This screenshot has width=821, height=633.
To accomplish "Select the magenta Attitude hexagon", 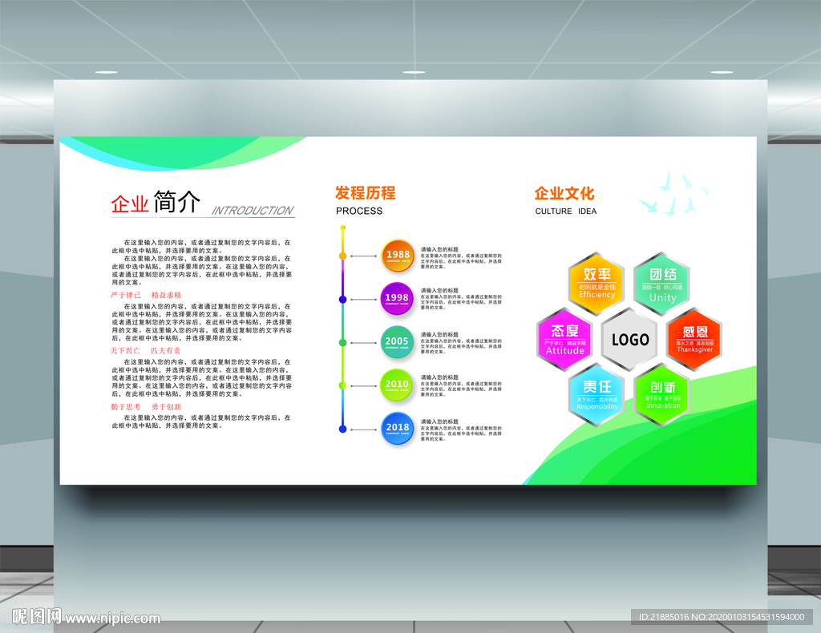I will click(x=564, y=340).
